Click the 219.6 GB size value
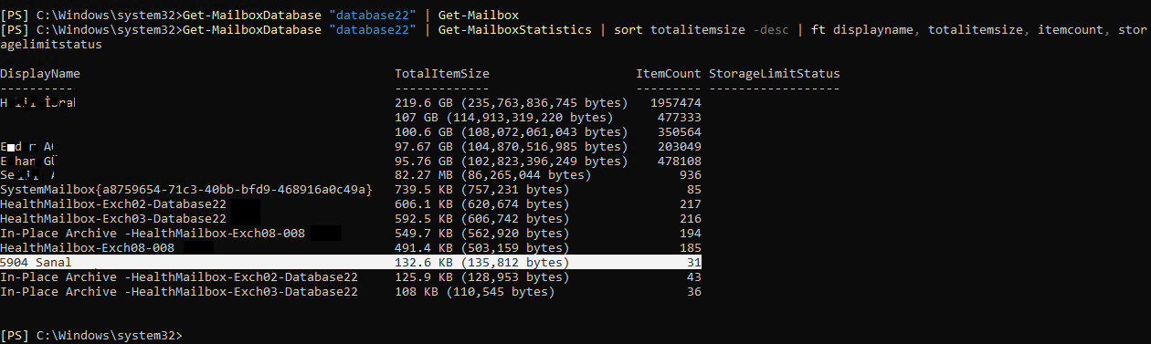The image size is (1151, 344). [512, 102]
